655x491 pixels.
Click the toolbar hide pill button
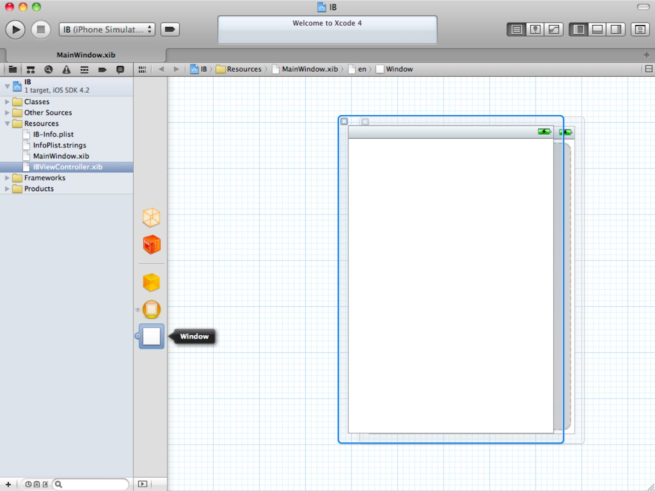point(643,7)
